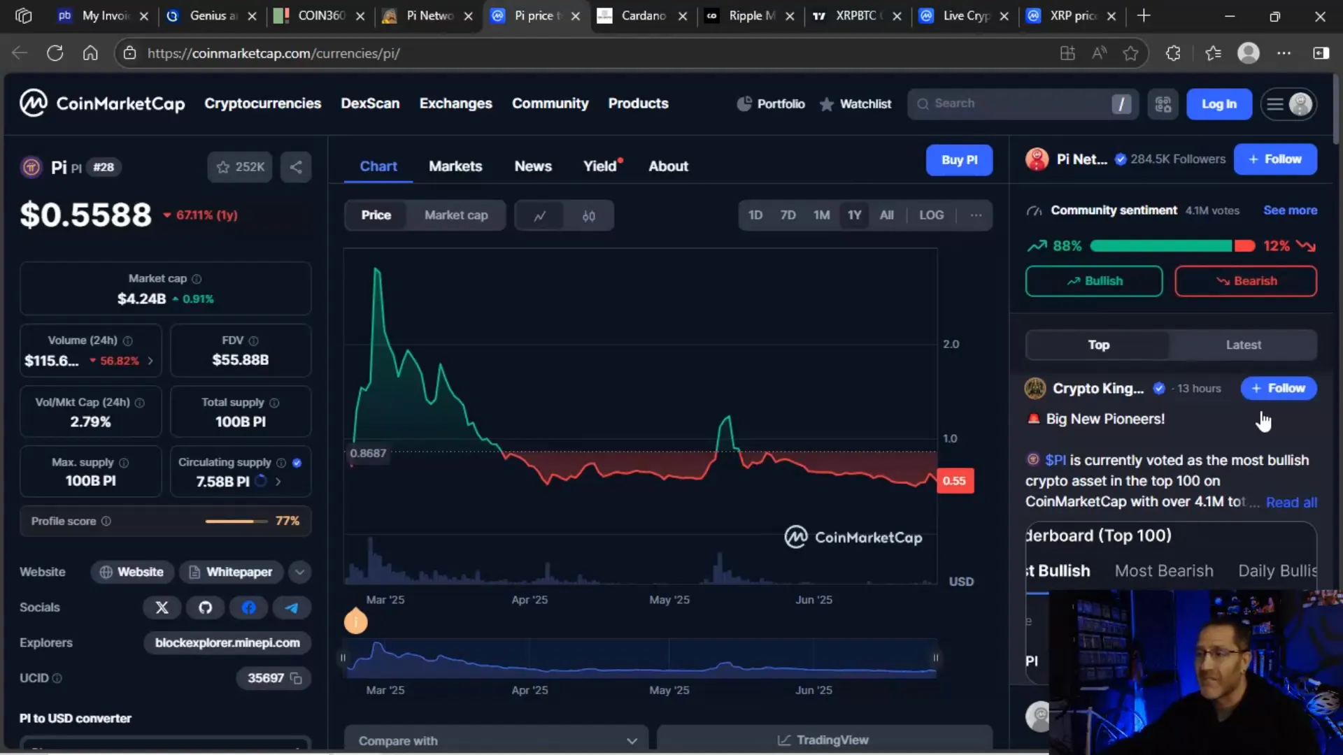Open DexScan navigation item
The image size is (1343, 755).
click(370, 103)
